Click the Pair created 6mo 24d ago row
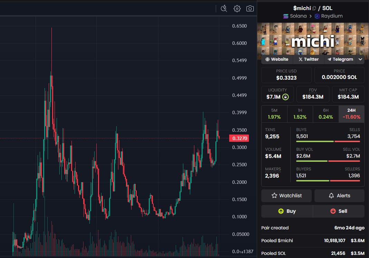This screenshot has width=369, height=258. point(313,228)
